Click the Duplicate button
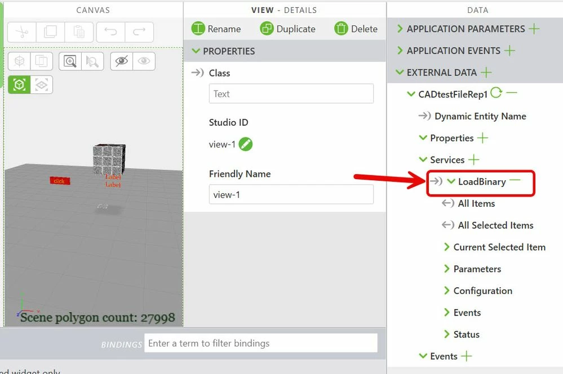Screen dimensions: 563x374 pyautogui.click(x=287, y=29)
